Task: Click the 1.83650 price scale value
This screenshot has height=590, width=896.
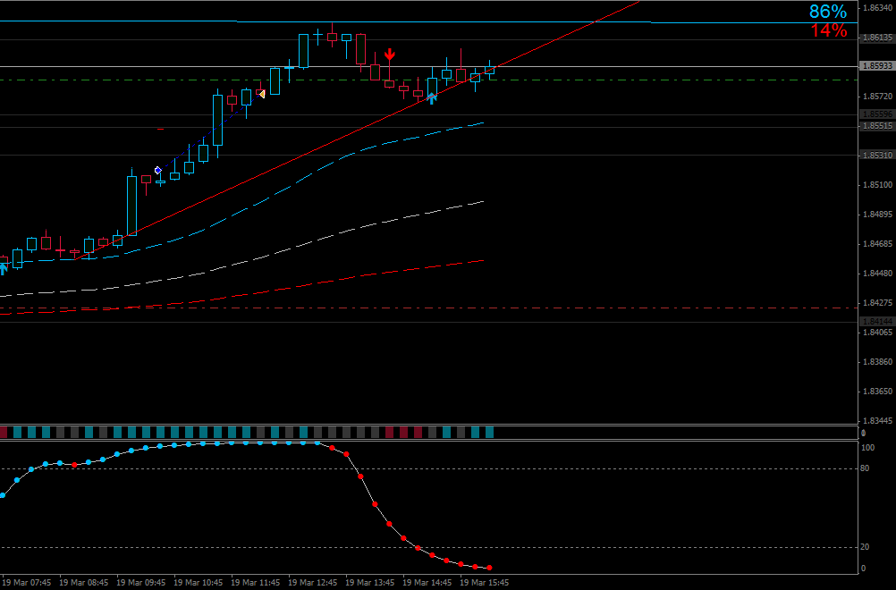Action: (x=878, y=392)
